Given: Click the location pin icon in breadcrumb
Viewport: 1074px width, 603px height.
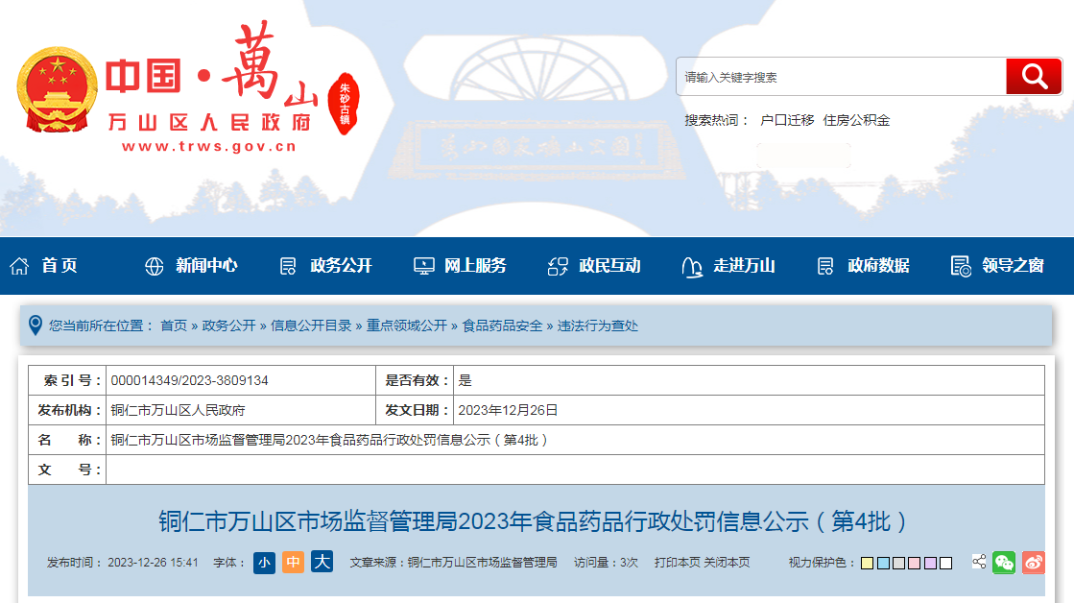Looking at the screenshot, I should tap(36, 326).
